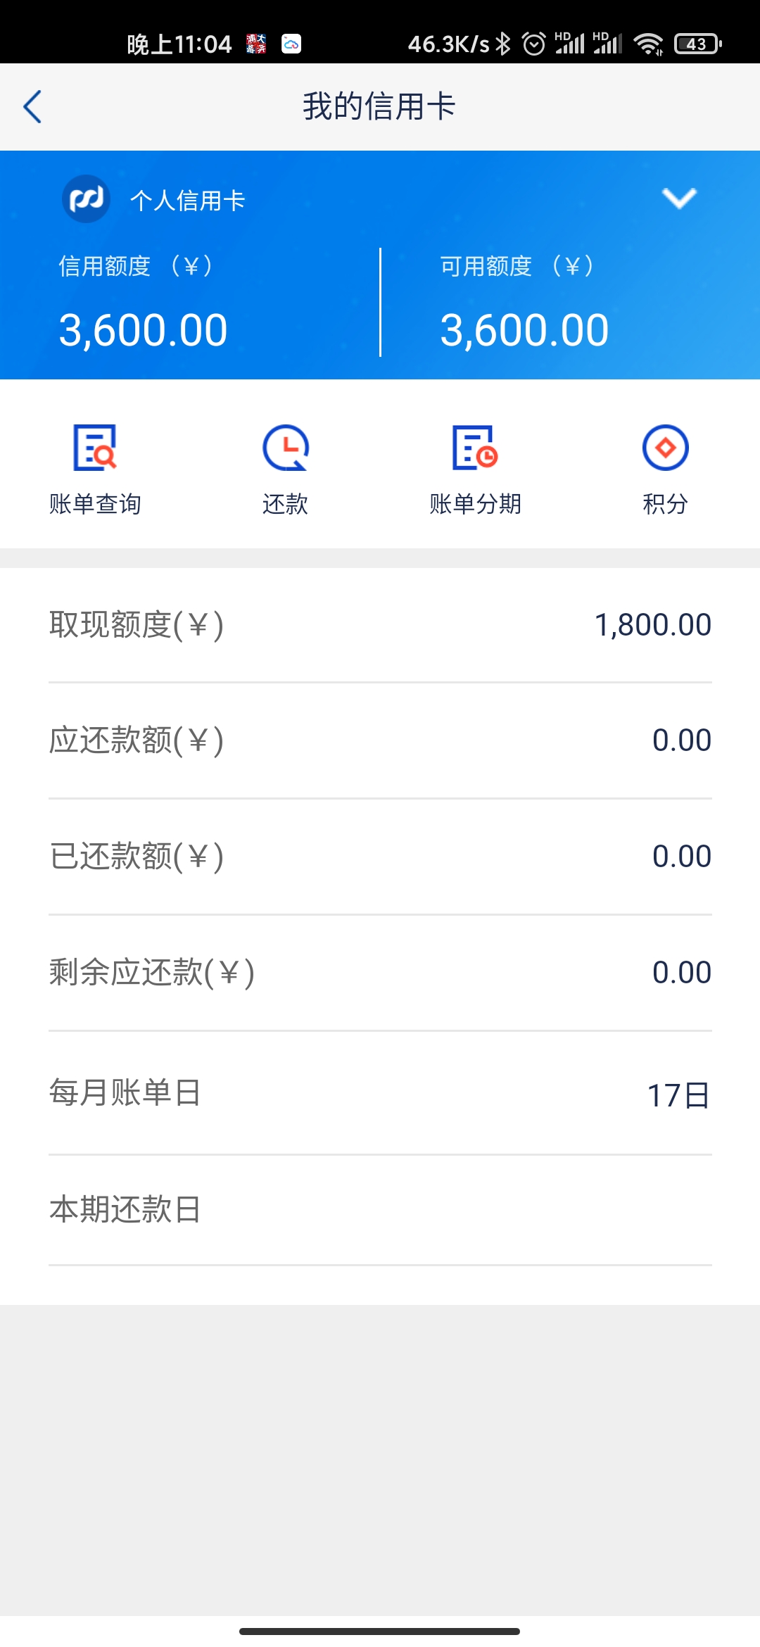Go back using the left arrow
This screenshot has width=760, height=1647.
tap(32, 106)
